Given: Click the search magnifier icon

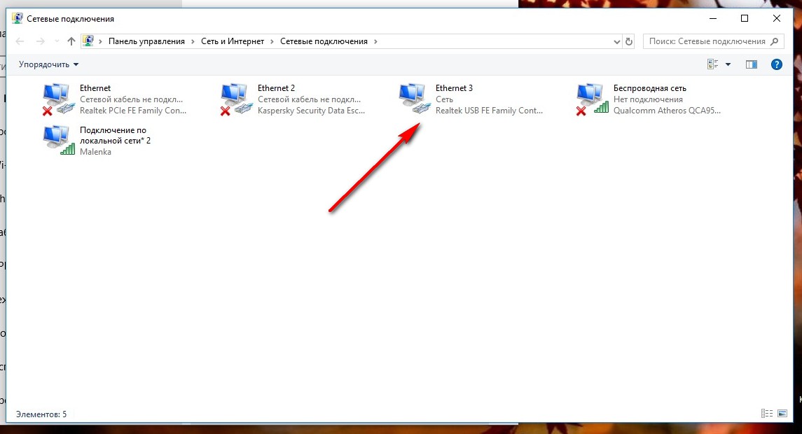Looking at the screenshot, I should pyautogui.click(x=775, y=41).
